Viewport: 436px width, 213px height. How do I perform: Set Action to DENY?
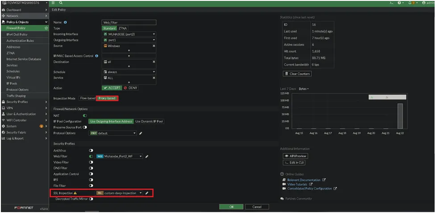point(130,88)
